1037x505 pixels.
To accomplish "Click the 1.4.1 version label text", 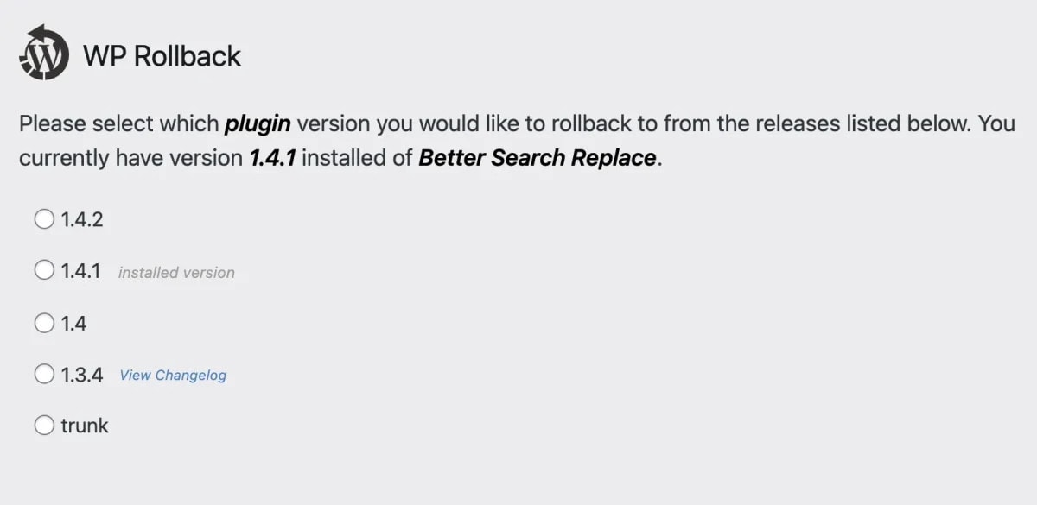I will point(83,270).
